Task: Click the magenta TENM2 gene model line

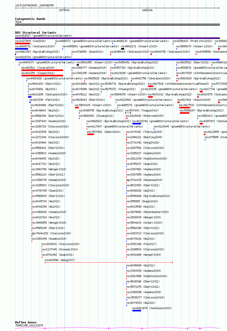Action: (x=118, y=328)
